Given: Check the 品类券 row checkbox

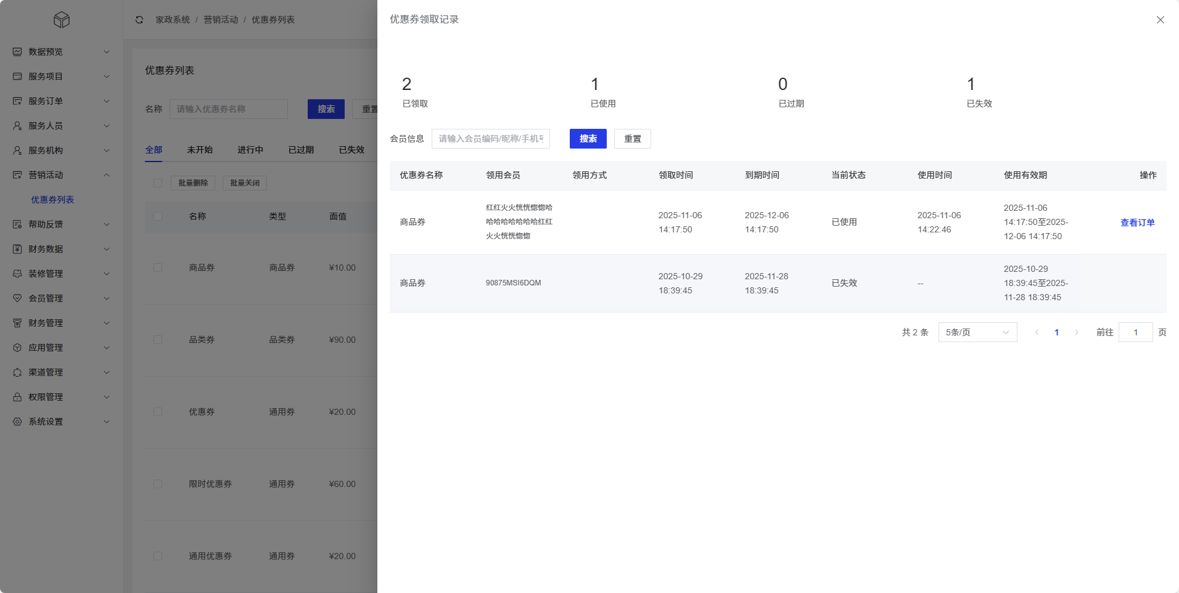Looking at the screenshot, I should 158,340.
